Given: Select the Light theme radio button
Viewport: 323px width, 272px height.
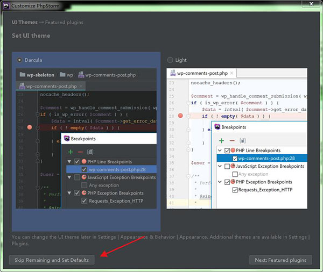Looking at the screenshot, I should pos(170,60).
